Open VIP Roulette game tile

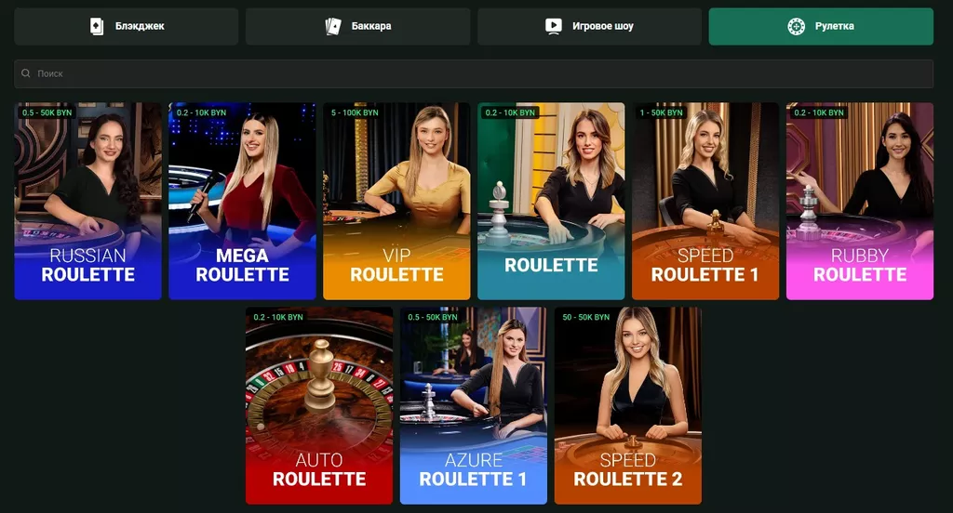click(396, 201)
